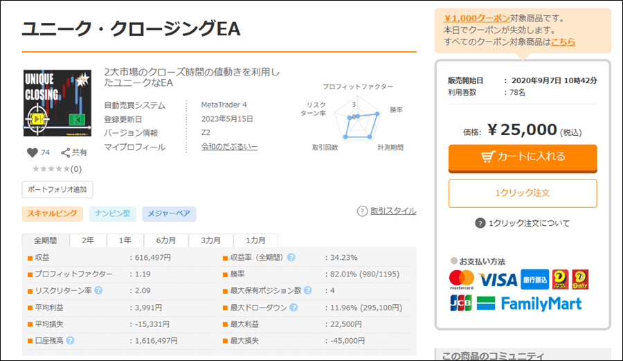Open the ¥1,000クーポン link
The height and width of the screenshot is (361, 623).
(x=477, y=18)
